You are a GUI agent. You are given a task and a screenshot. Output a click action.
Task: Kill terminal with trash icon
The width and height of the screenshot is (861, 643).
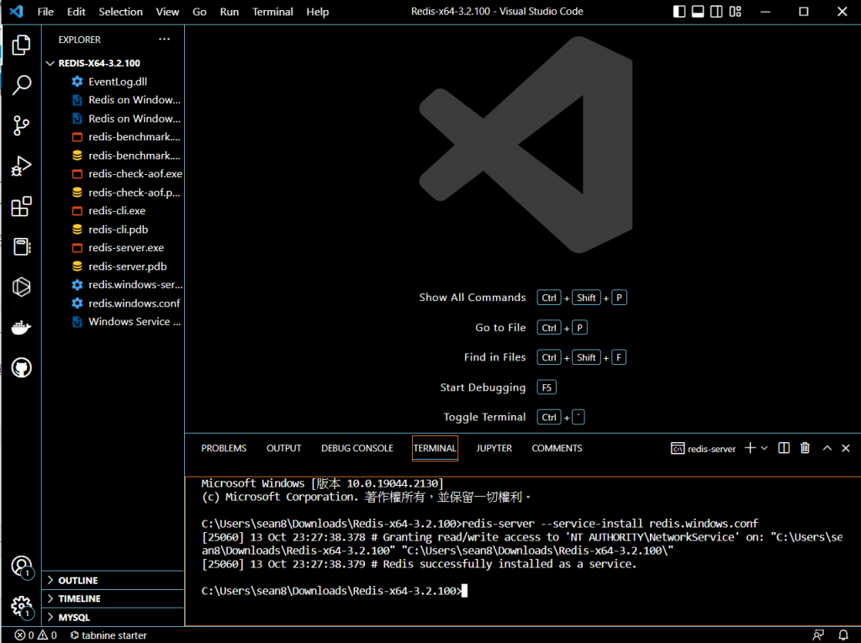(x=805, y=448)
